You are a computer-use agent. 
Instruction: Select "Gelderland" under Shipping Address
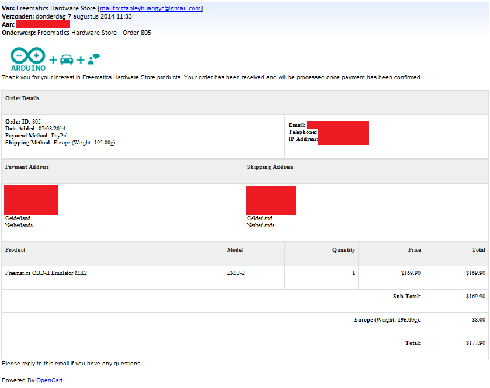[x=260, y=218]
